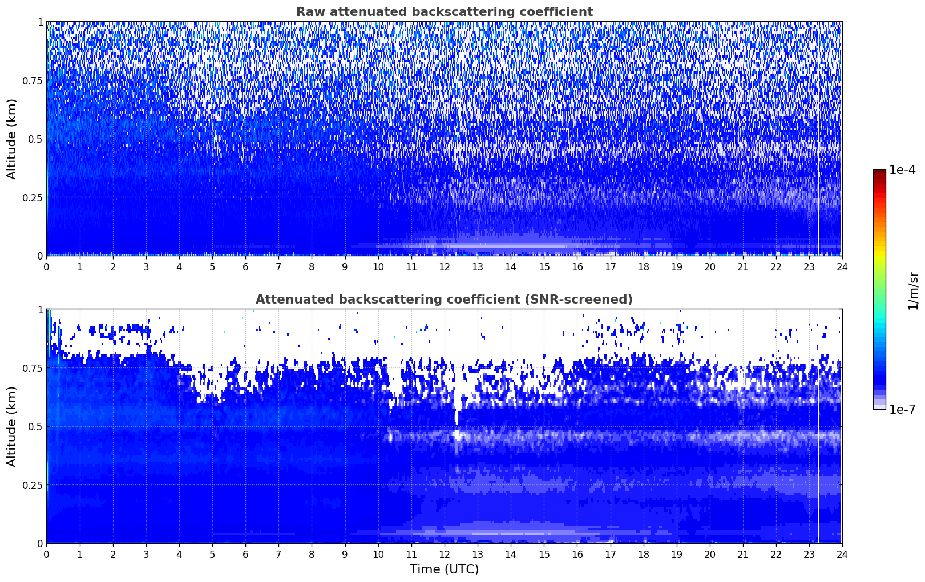Image resolution: width=925 pixels, height=582 pixels.
Task: Click the hour 6 tick under the raw plot
Action: click(x=245, y=266)
